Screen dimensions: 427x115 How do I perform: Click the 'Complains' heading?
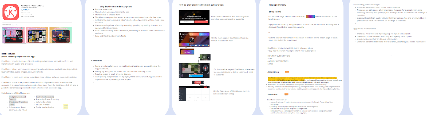(97, 61)
